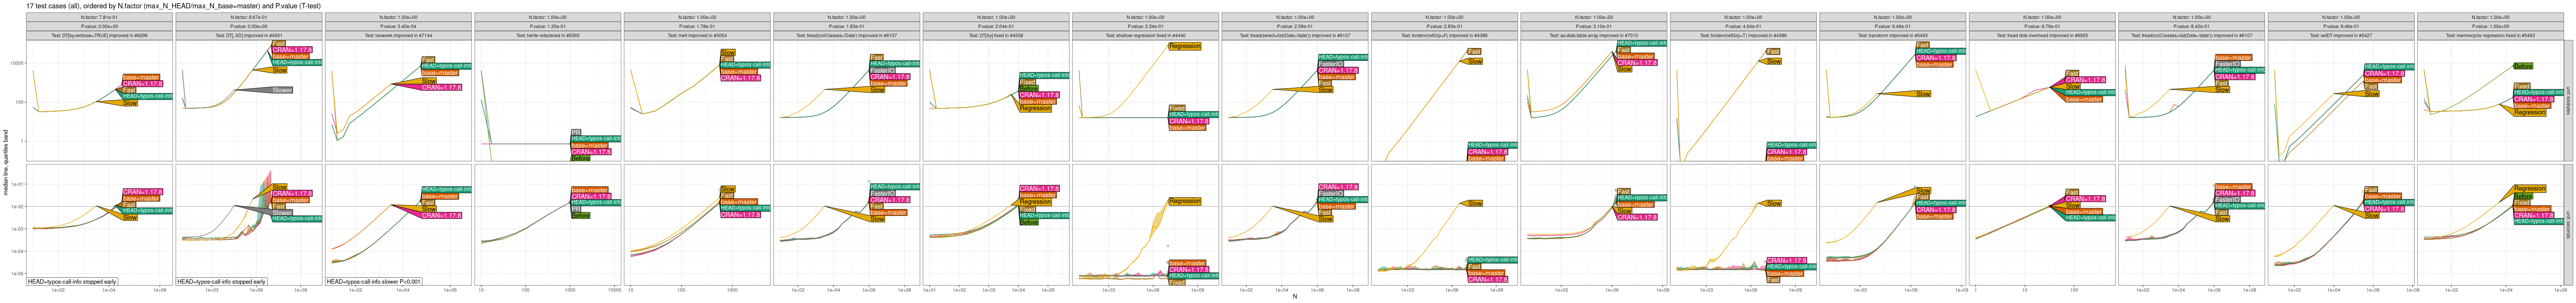Click the "forderv(retGrp=T) improved in #4386" header

click(x=1743, y=35)
